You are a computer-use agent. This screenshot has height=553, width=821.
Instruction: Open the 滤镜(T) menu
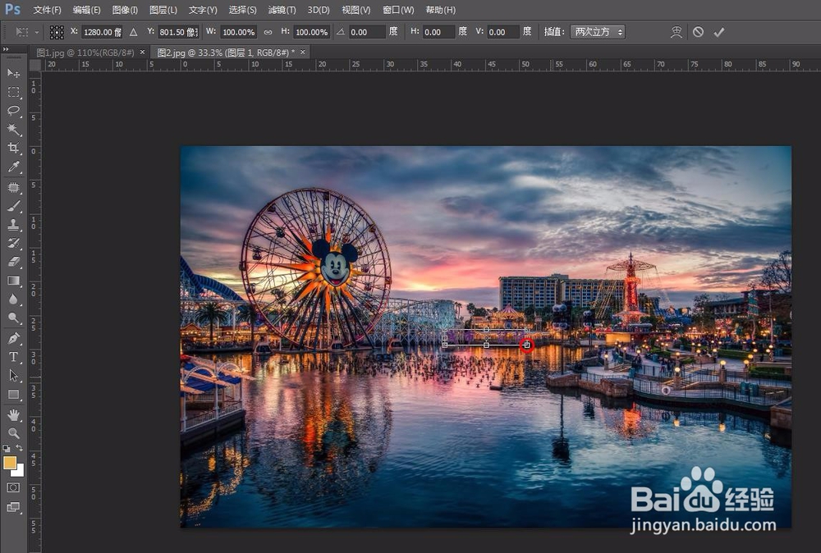(282, 10)
